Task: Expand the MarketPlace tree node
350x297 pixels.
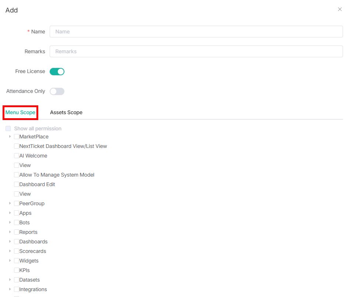Action: (x=10, y=137)
